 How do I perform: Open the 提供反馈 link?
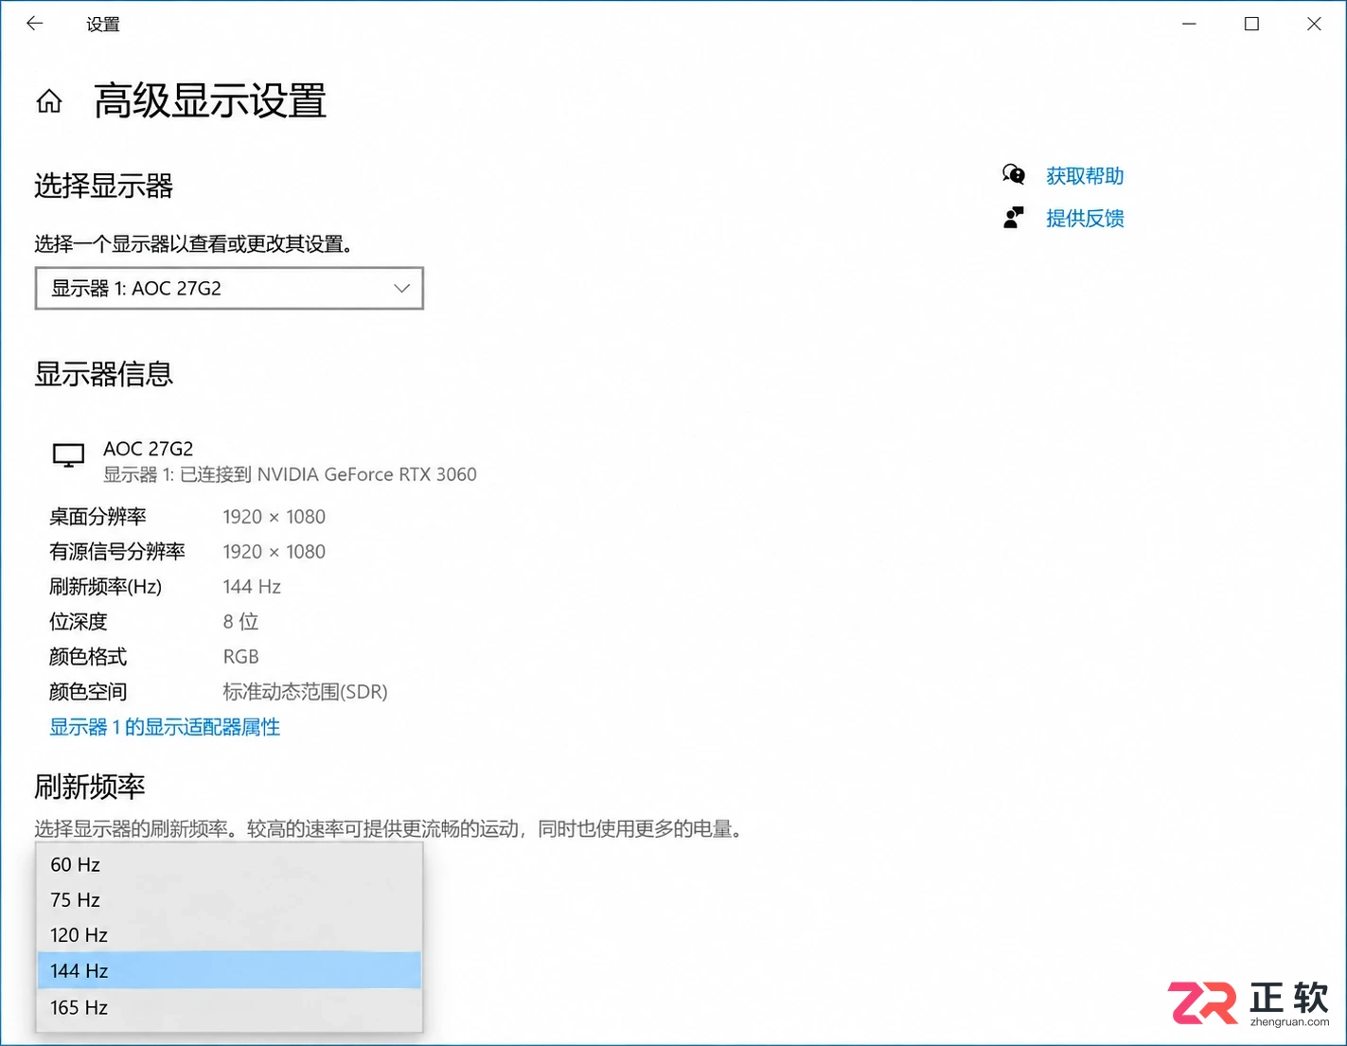point(1085,219)
